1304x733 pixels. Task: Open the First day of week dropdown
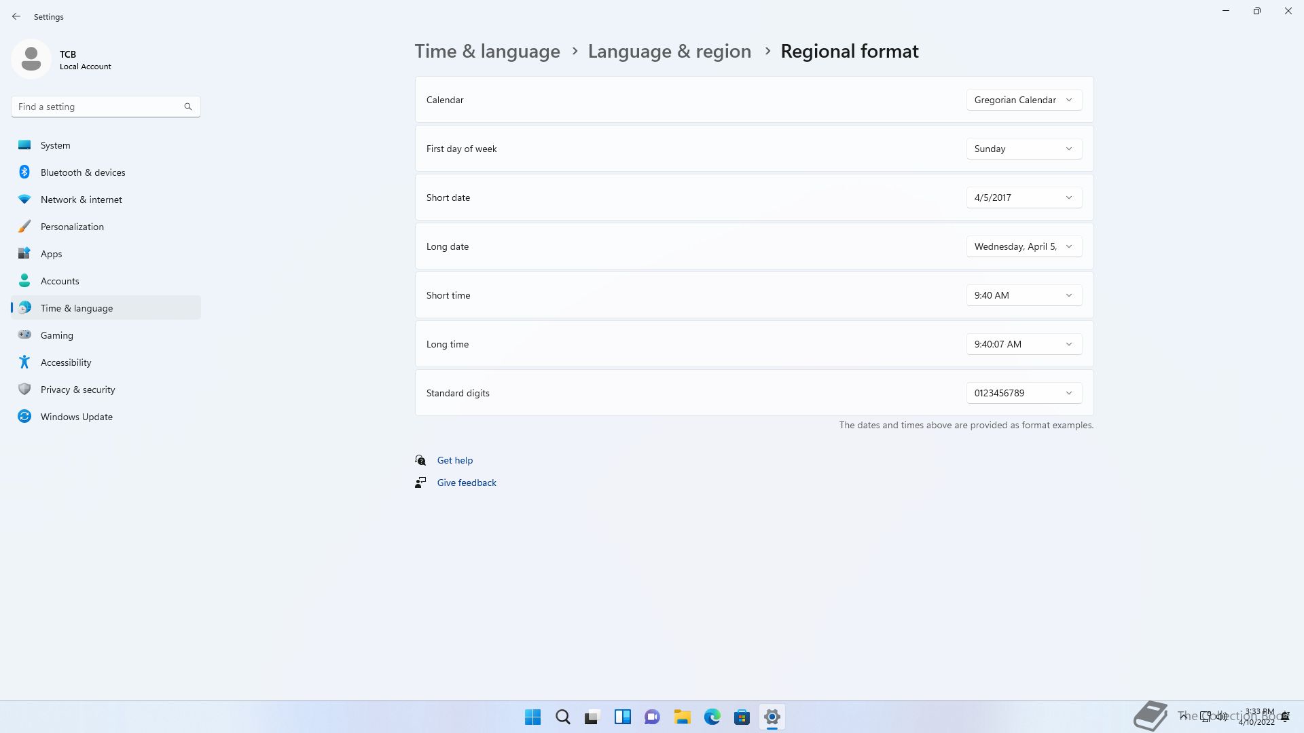point(1024,149)
